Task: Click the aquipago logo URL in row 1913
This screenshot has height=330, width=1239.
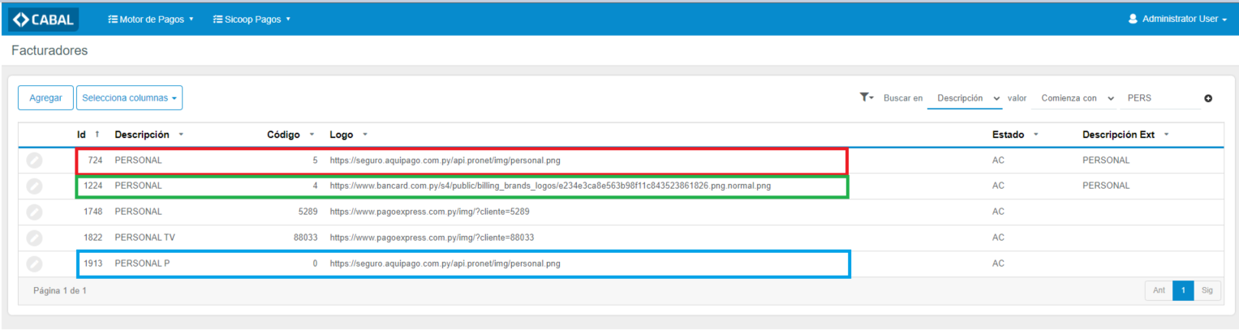Action: (445, 264)
